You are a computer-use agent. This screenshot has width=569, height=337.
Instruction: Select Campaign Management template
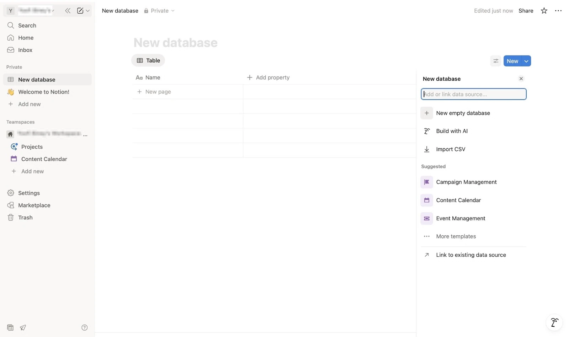(x=473, y=182)
